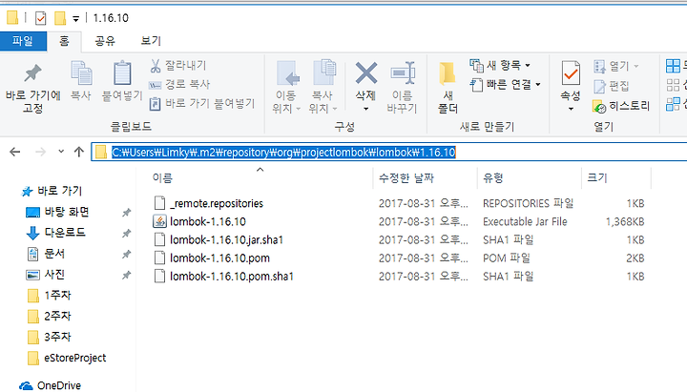The width and height of the screenshot is (687, 392).
Task: Go up one folder level
Action: [x=79, y=152]
